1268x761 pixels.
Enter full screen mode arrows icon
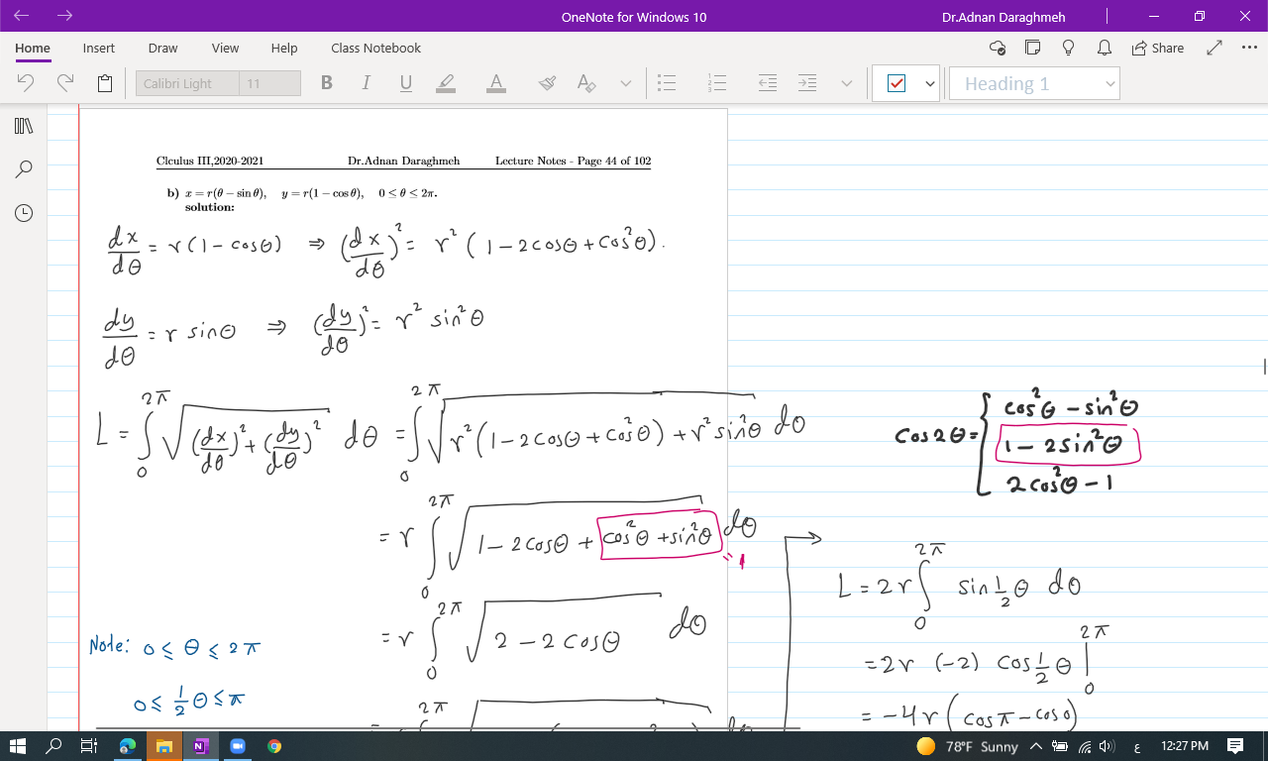coord(1215,48)
